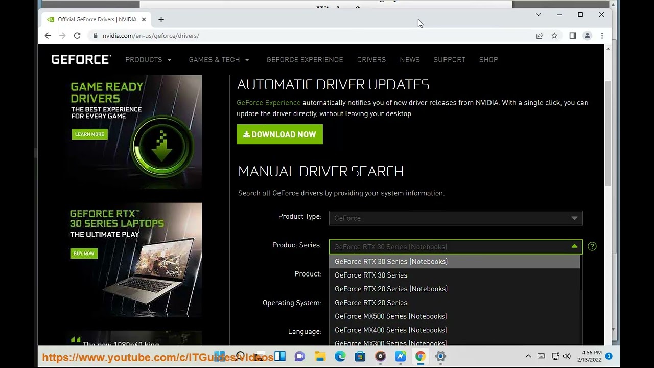654x368 pixels.
Task: Open a new browser tab
Action: 161,19
